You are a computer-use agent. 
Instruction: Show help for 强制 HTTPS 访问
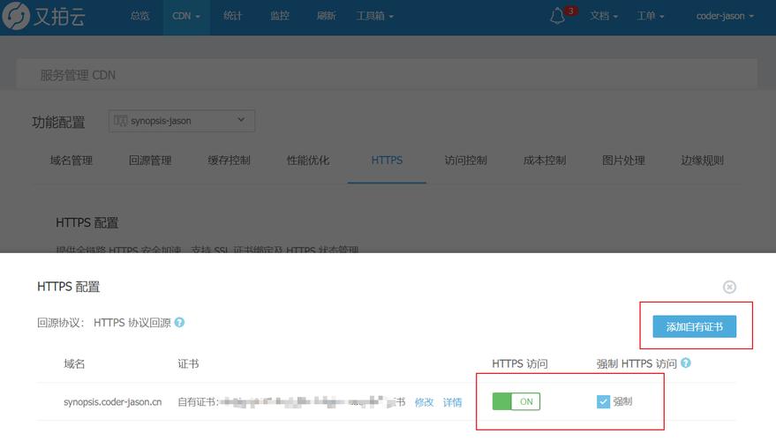pyautogui.click(x=685, y=363)
